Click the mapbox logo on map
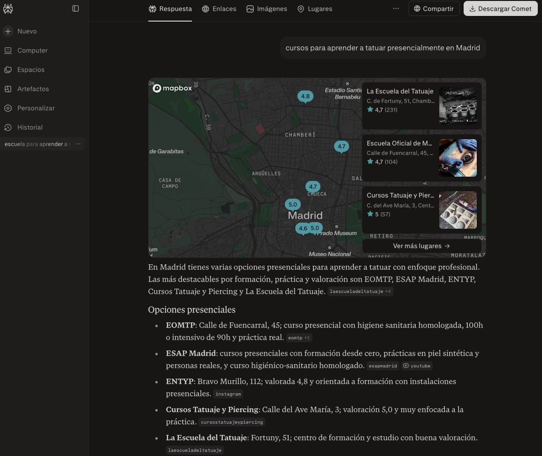The height and width of the screenshot is (456, 542). click(x=172, y=89)
